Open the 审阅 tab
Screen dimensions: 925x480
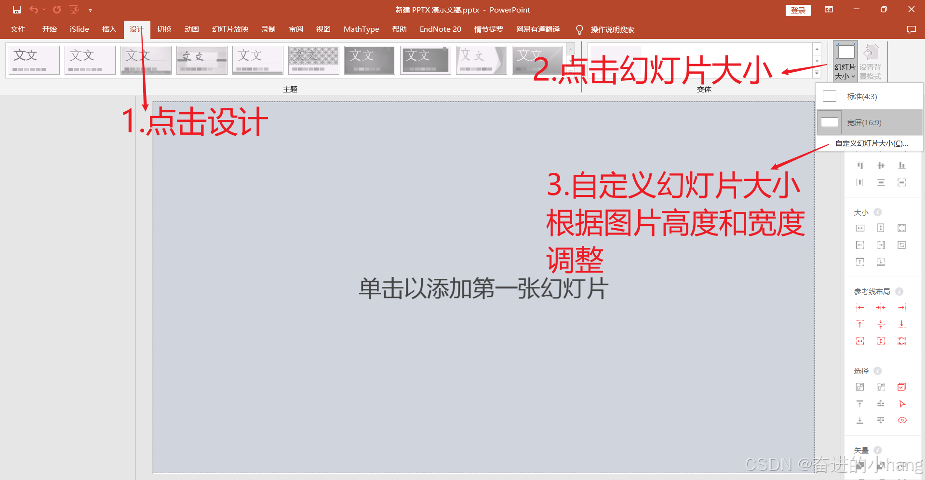pos(296,29)
